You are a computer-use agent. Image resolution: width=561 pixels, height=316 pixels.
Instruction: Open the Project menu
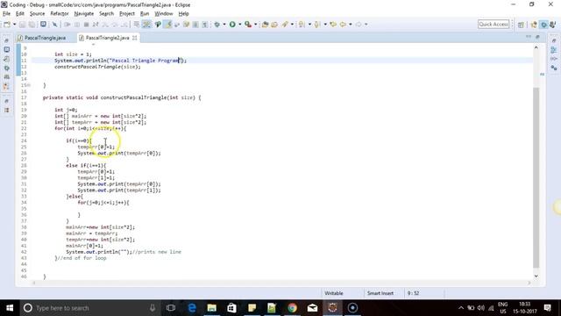click(126, 14)
